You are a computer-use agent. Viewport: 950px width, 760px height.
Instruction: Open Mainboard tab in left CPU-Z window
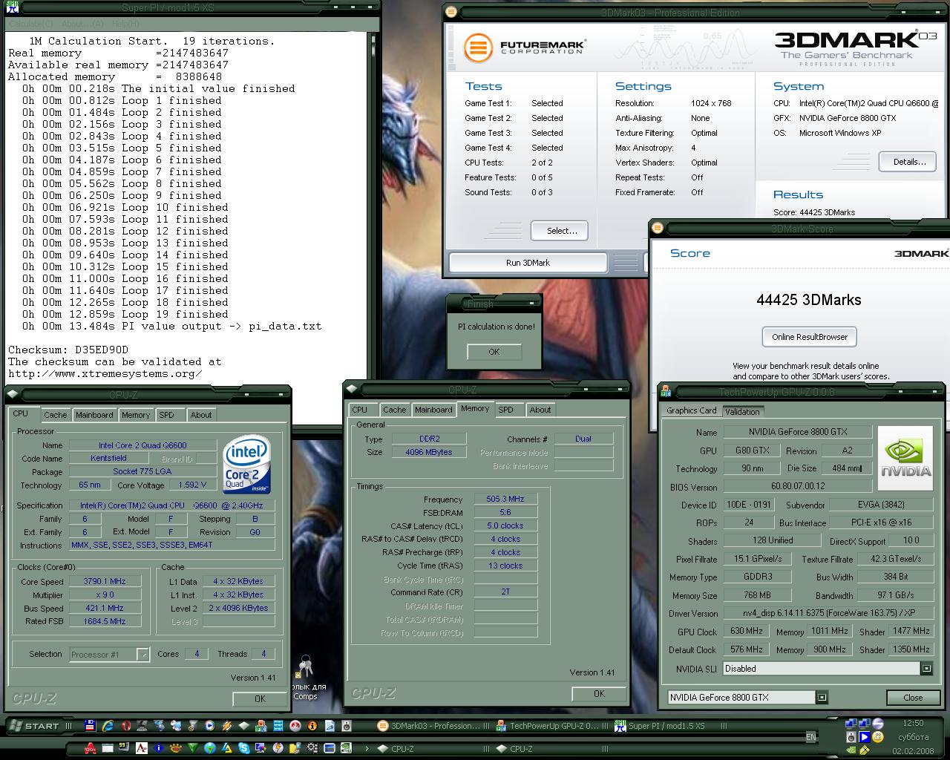point(94,415)
